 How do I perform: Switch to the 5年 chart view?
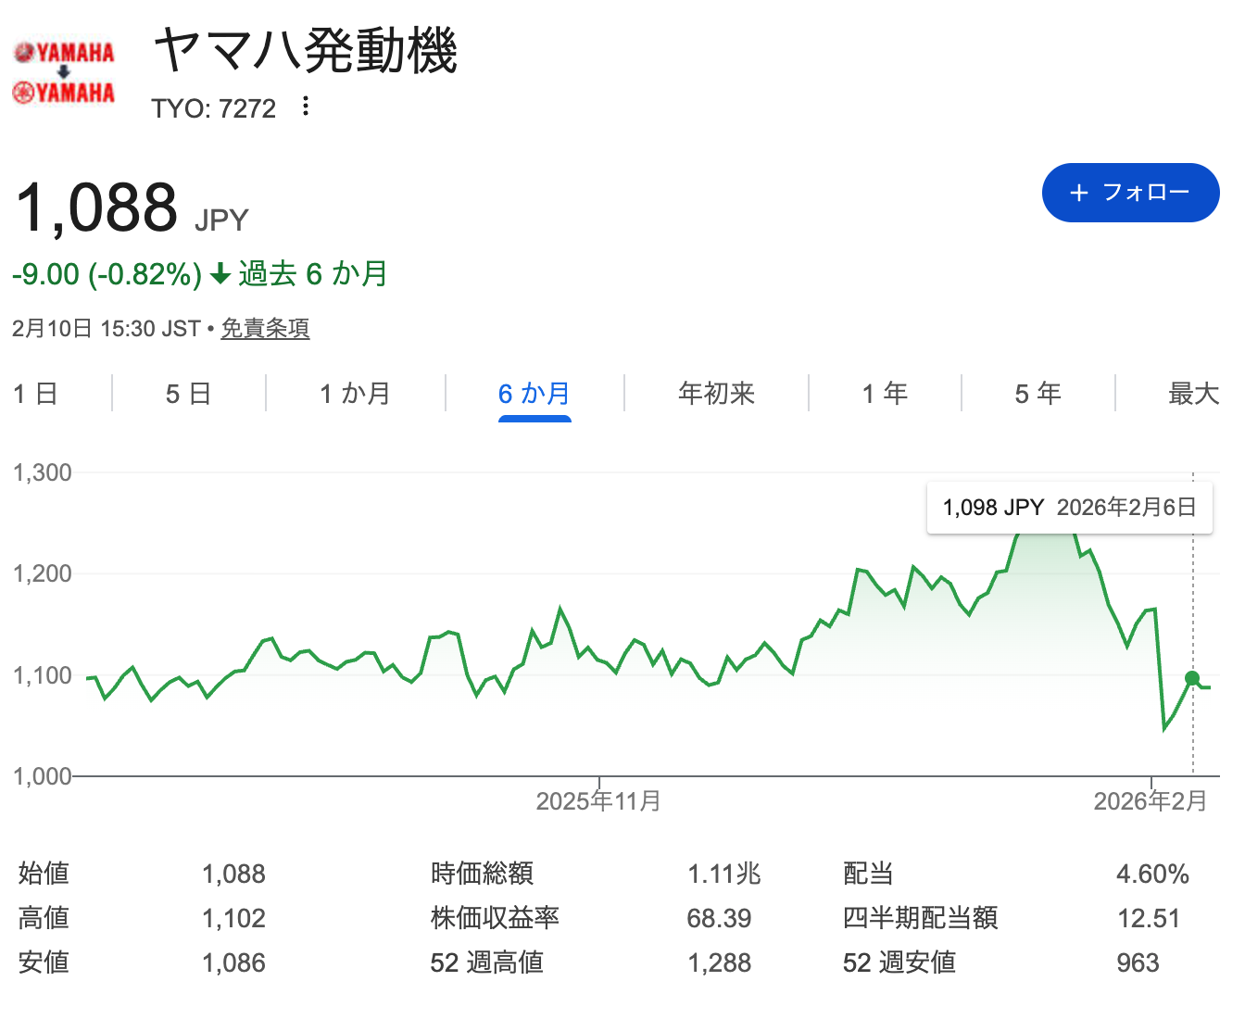(x=1037, y=393)
